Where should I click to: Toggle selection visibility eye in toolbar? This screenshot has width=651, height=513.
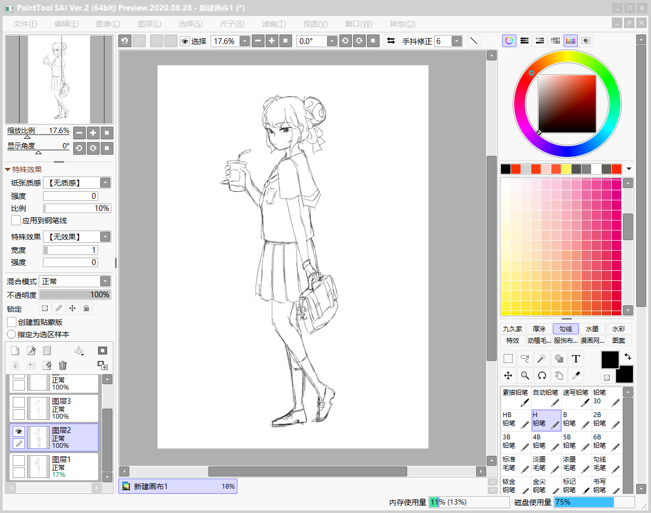pos(184,41)
